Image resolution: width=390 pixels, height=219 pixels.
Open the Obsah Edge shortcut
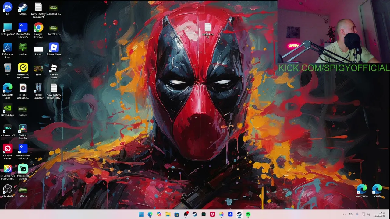[x=377, y=191]
